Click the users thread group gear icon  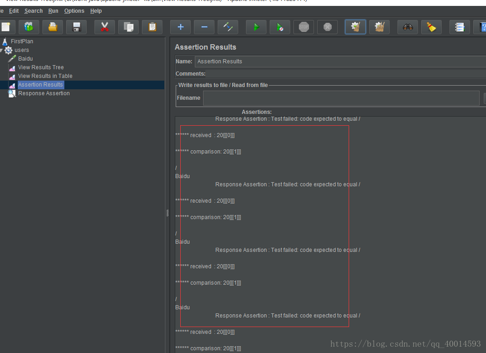(8, 50)
